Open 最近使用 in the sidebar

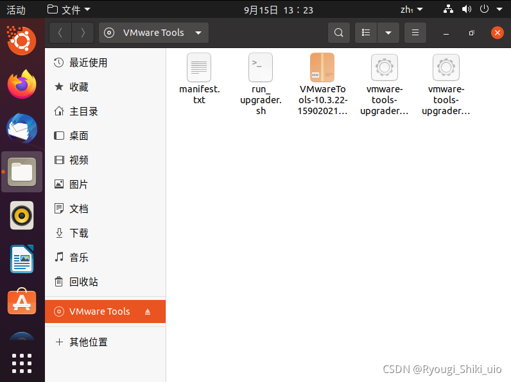(x=105, y=62)
